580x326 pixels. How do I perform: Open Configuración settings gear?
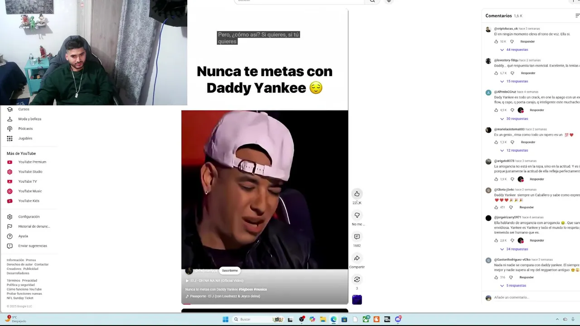(x=10, y=217)
